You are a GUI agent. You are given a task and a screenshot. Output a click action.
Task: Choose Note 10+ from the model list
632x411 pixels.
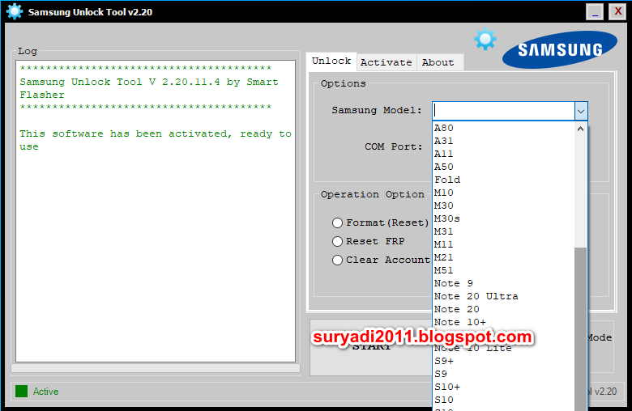tap(503, 322)
